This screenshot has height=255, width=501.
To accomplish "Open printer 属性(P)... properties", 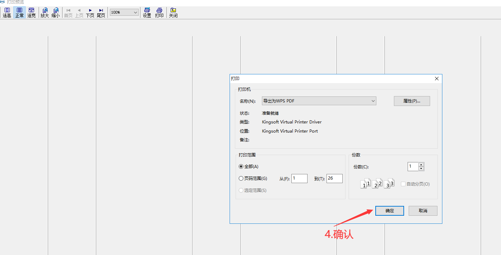I will [x=411, y=101].
